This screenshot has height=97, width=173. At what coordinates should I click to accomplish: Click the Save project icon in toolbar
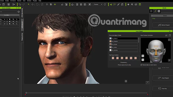pos(3,5)
